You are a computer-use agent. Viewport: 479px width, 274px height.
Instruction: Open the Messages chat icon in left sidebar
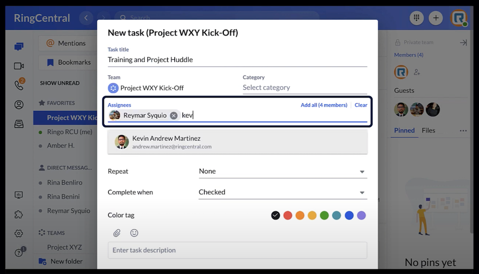19,46
